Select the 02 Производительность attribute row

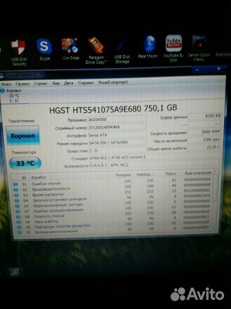pos(112,188)
